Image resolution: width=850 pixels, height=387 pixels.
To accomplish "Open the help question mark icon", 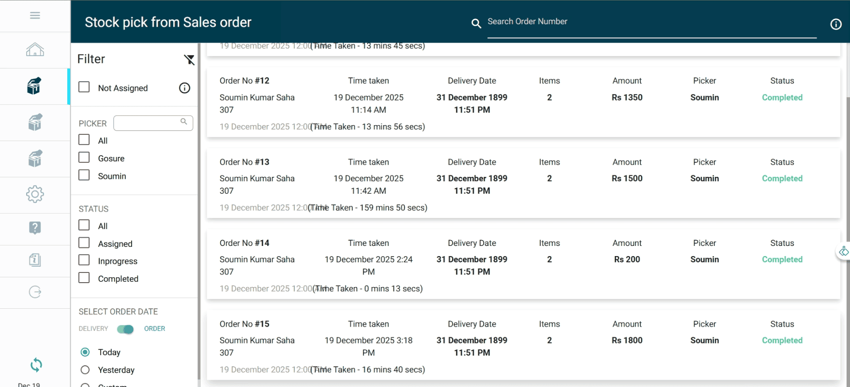I will tap(35, 228).
